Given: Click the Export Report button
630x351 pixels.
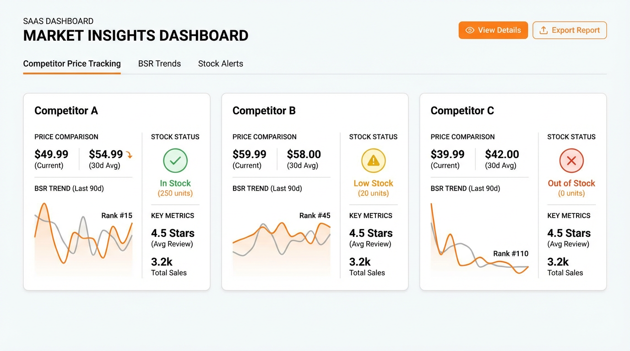Looking at the screenshot, I should coord(570,30).
